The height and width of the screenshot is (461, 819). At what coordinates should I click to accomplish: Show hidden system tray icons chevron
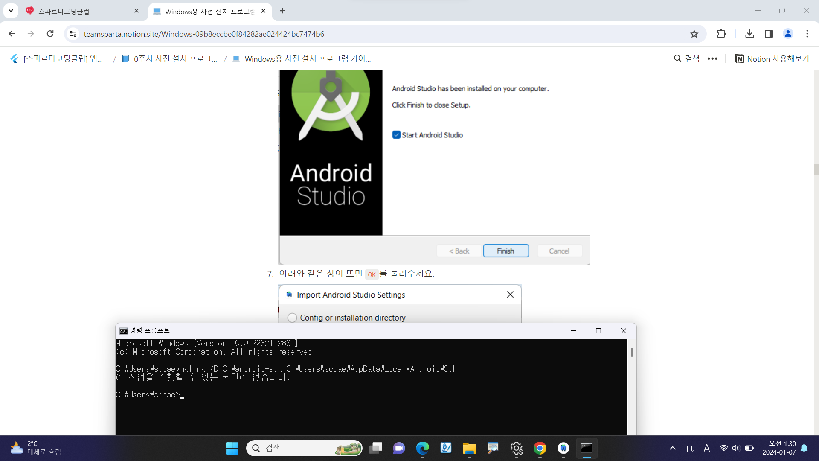673,448
